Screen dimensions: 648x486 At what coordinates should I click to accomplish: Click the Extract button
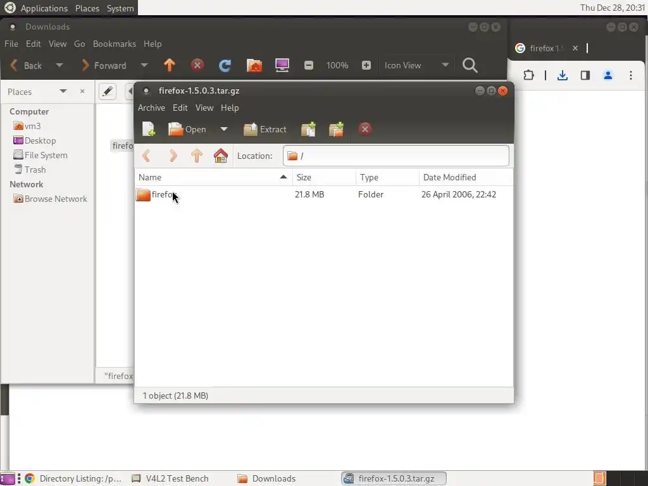pyautogui.click(x=265, y=129)
